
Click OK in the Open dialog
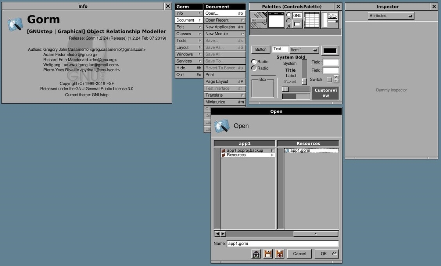[327, 254]
